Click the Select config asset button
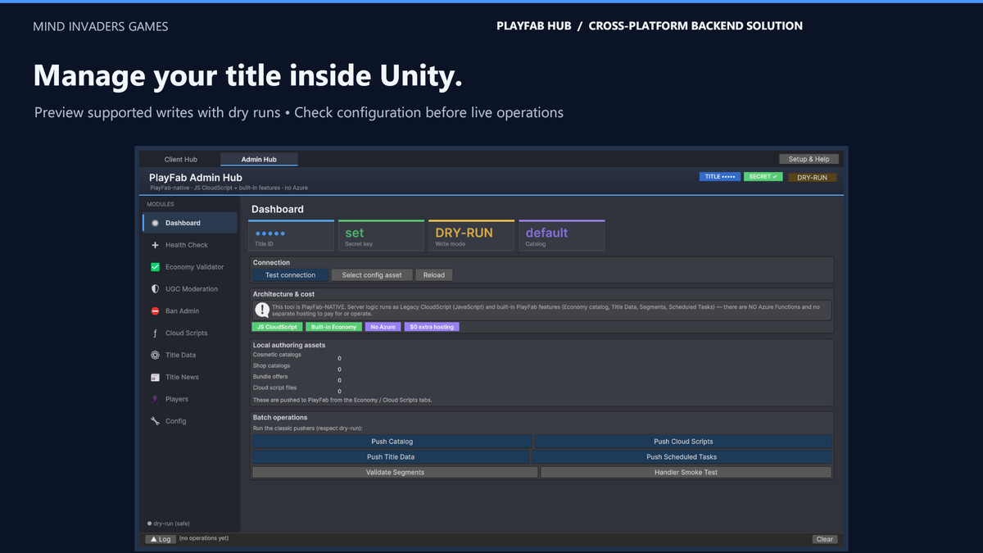Viewport: 983px width, 553px height. point(372,275)
